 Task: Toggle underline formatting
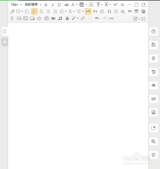point(59,5)
